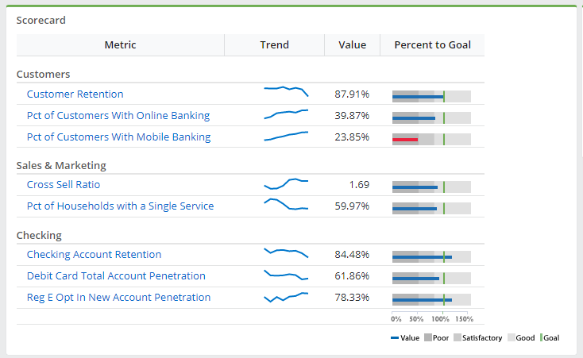
Task: Click the Checking group heading
Action: pyautogui.click(x=39, y=236)
